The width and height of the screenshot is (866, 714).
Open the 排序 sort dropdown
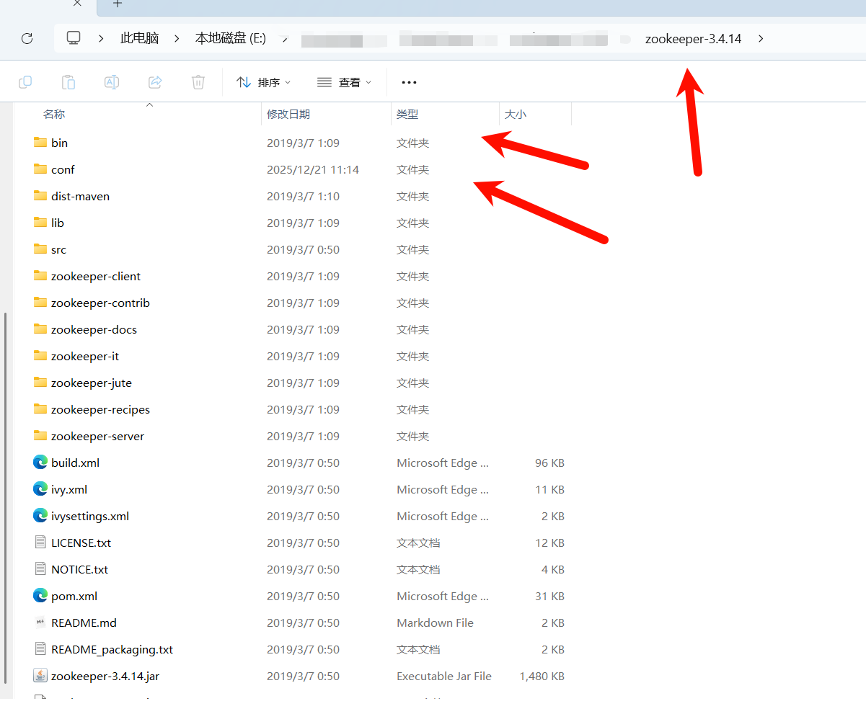coord(264,82)
